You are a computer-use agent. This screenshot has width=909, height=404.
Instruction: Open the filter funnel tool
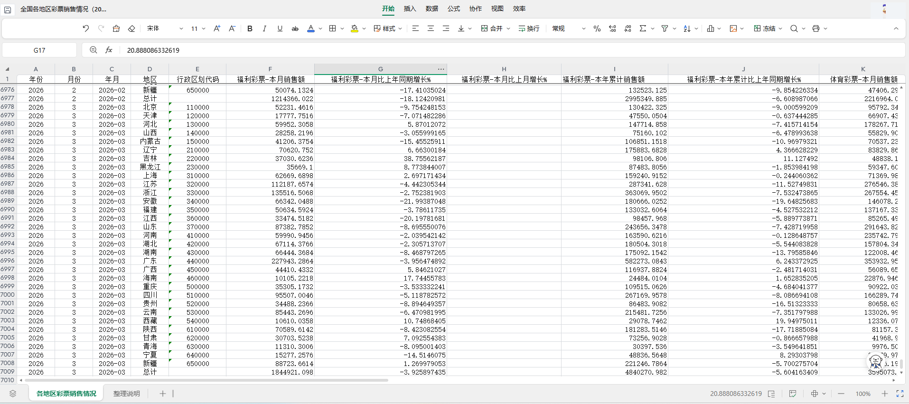tap(665, 28)
